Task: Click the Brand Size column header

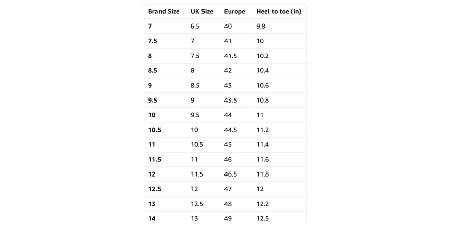Action: point(164,11)
